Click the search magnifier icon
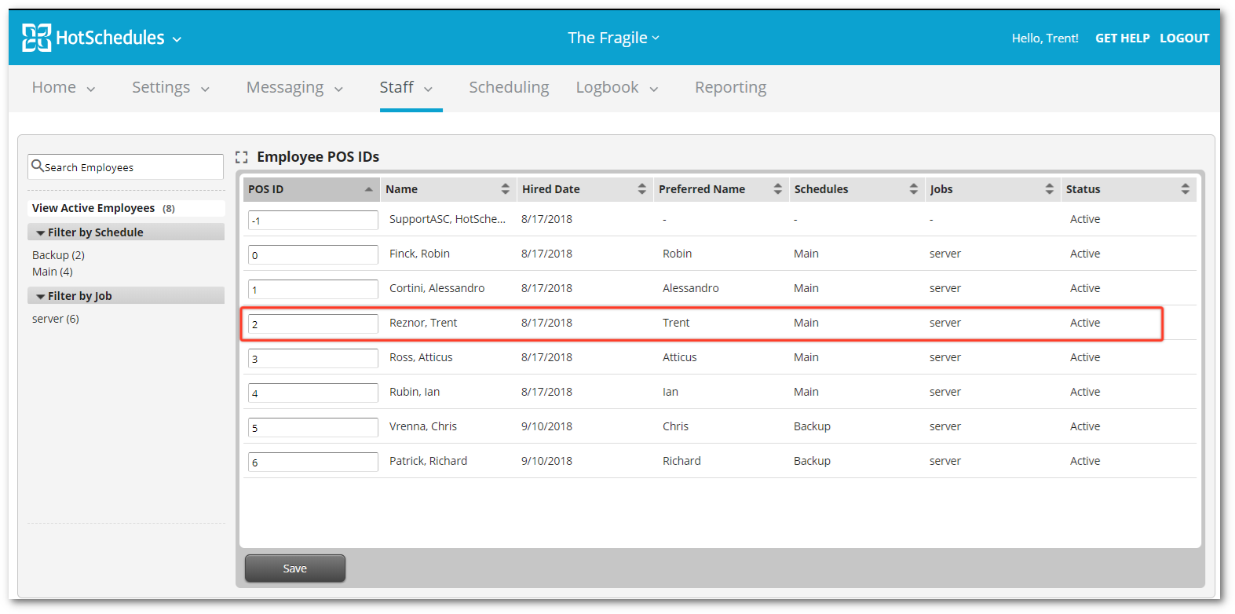This screenshot has height=614, width=1235. click(x=37, y=166)
